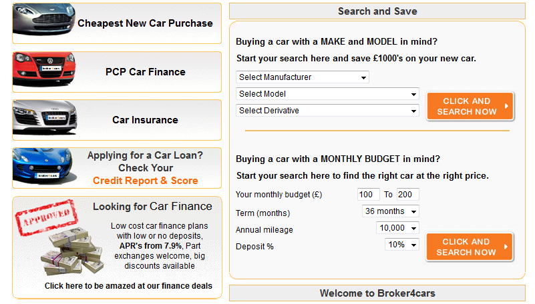Click the minimum monthly budget field
Image resolution: width=535 pixels, height=304 pixels.
pos(368,195)
